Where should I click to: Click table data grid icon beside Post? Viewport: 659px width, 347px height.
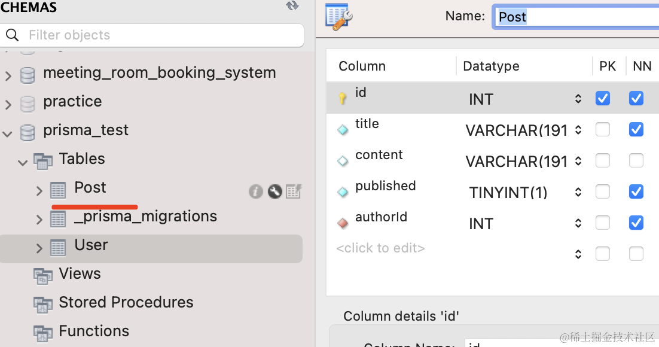coord(294,191)
